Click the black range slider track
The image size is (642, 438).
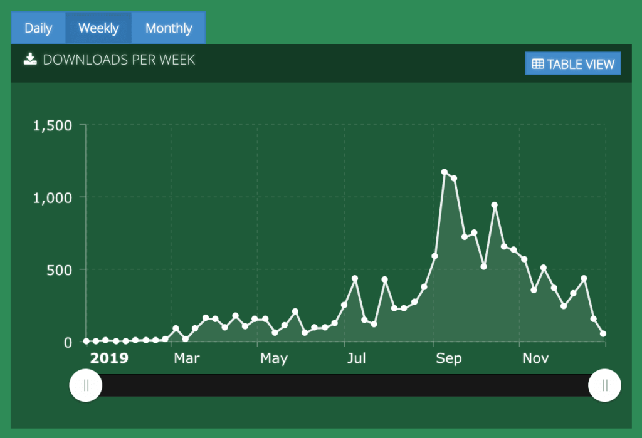coord(345,385)
